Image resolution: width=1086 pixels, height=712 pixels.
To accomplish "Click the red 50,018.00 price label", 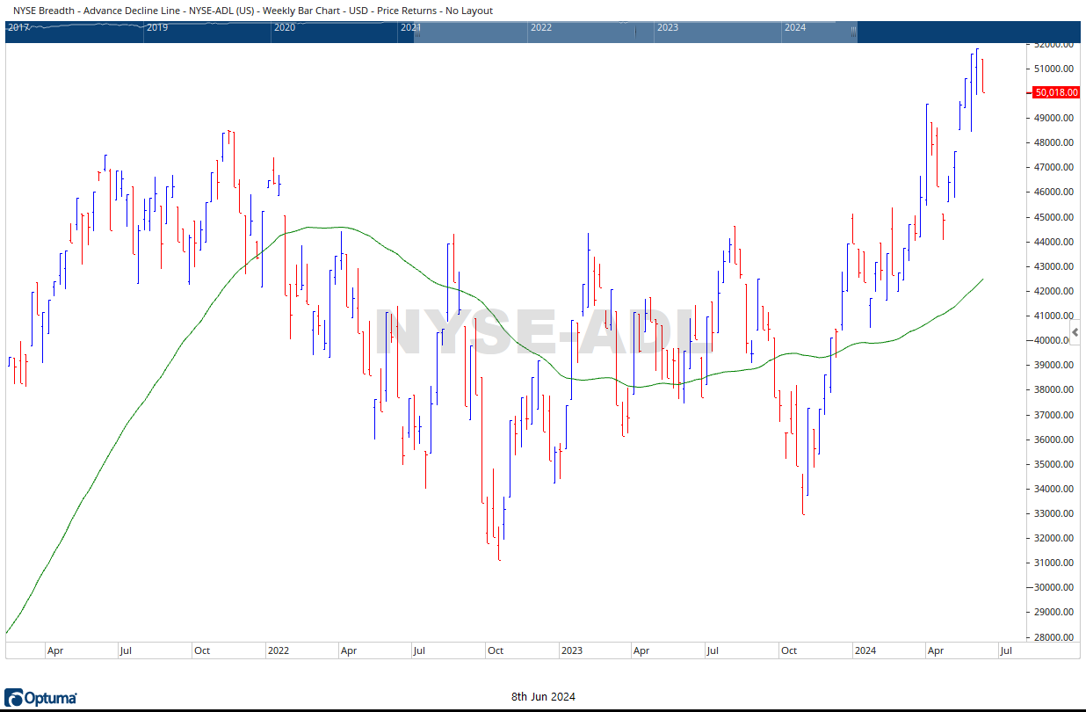I will (1055, 92).
